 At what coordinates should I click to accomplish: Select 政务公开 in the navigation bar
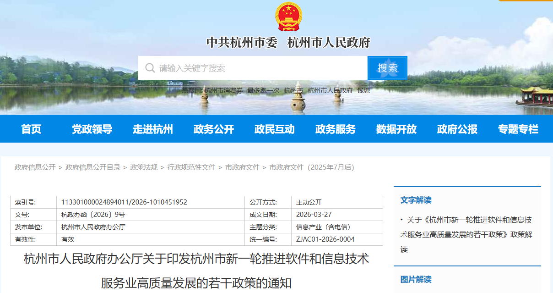(x=214, y=129)
